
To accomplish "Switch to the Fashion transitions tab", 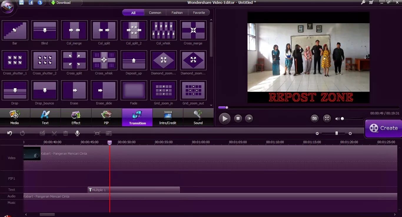I will (x=177, y=13).
